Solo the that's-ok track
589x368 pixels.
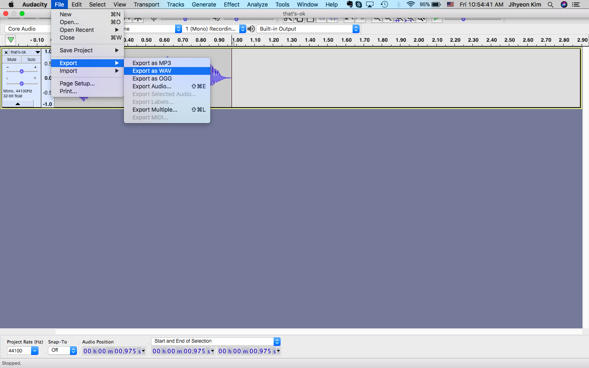pyautogui.click(x=31, y=60)
